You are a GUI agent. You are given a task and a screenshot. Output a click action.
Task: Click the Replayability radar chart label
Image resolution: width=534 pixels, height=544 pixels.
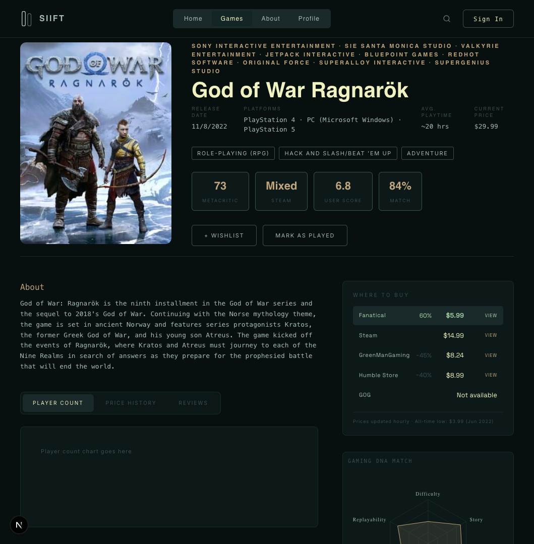369,519
